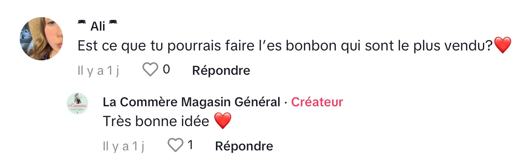Click the like count 0 on Ali's comment
Screen dimensions: 532x163
pyautogui.click(x=166, y=70)
